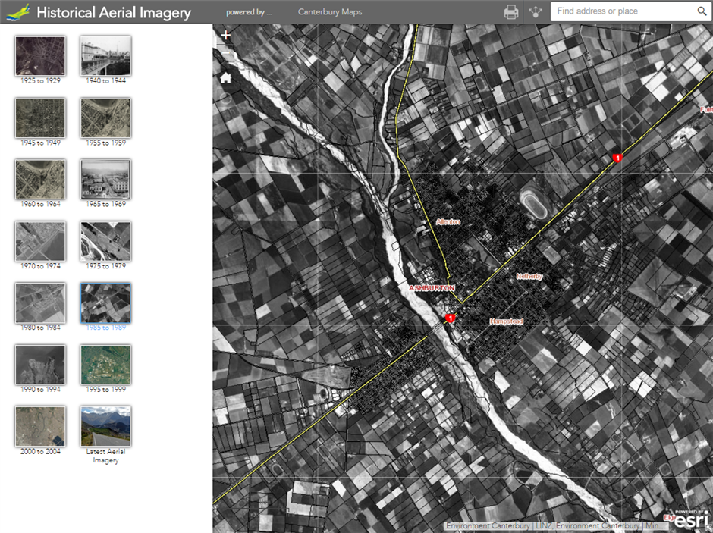Screen dimensions: 713x533
Task: Click the locate circle icon below home
Action: coord(225,98)
